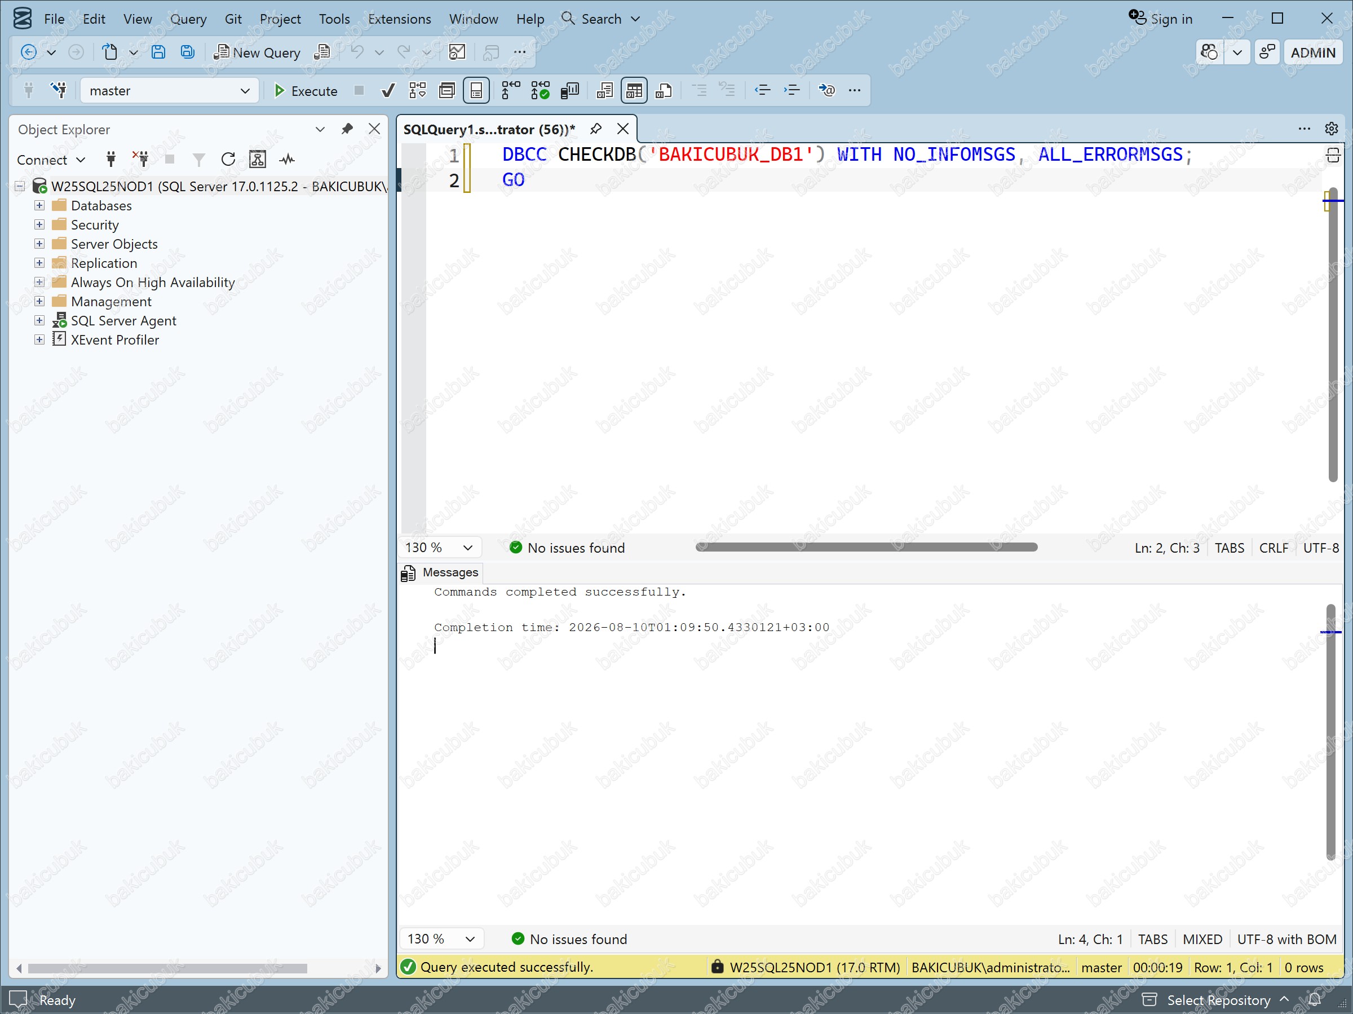This screenshot has width=1353, height=1014.
Task: Click Comment out selected lines icon
Action: (x=699, y=91)
